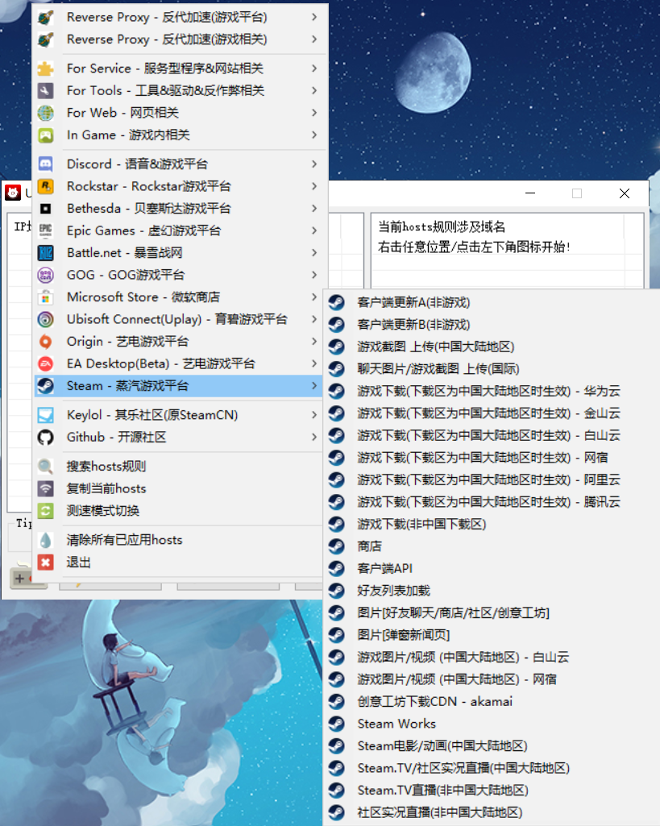This screenshot has width=660, height=826.
Task: Select Steam.TV直播(非中国大陆地区)
Action: [491, 791]
